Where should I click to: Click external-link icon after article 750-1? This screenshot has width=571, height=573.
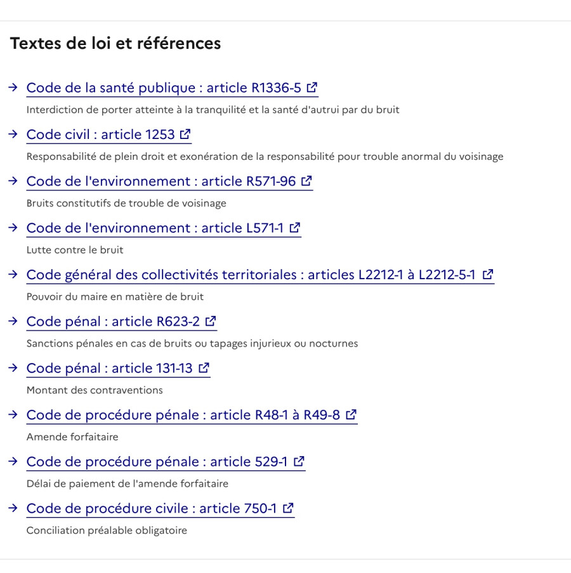288,508
